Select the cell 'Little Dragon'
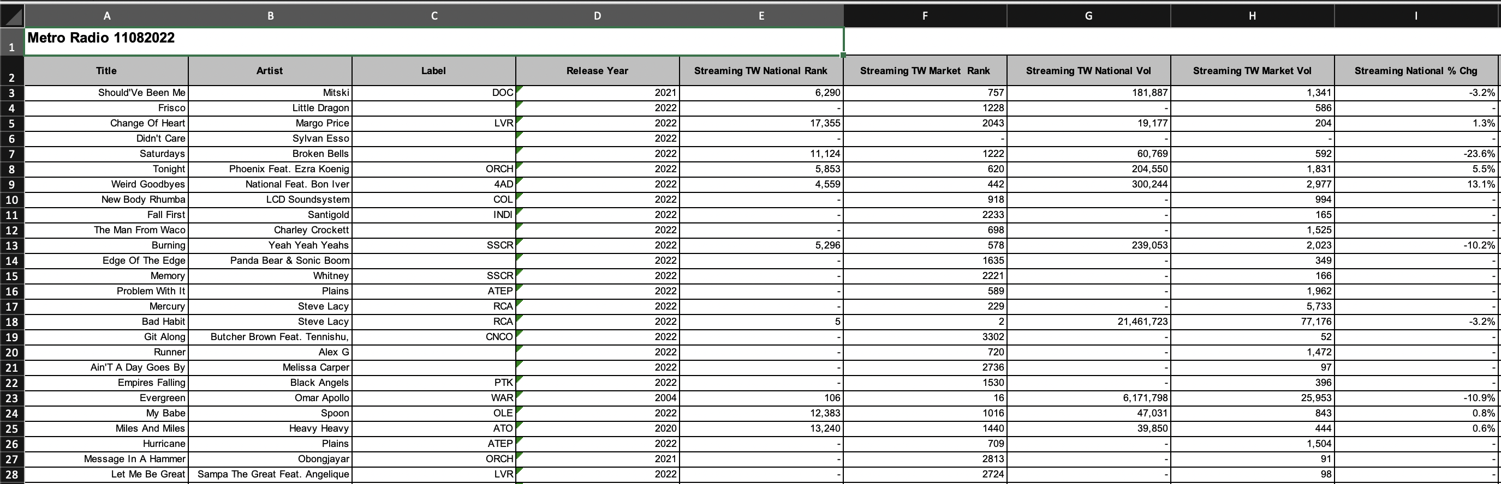 [x=270, y=107]
